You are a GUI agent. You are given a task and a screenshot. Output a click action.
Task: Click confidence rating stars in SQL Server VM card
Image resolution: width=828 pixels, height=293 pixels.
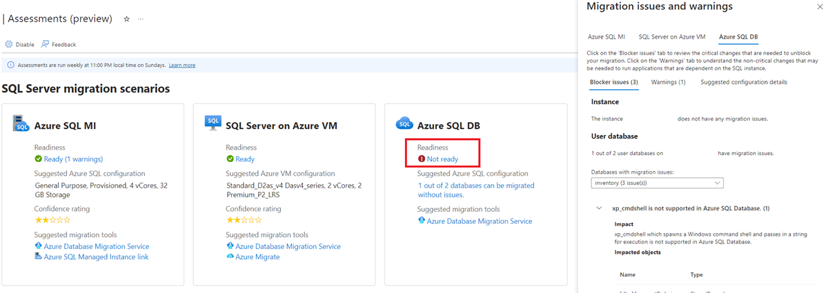[x=244, y=220]
